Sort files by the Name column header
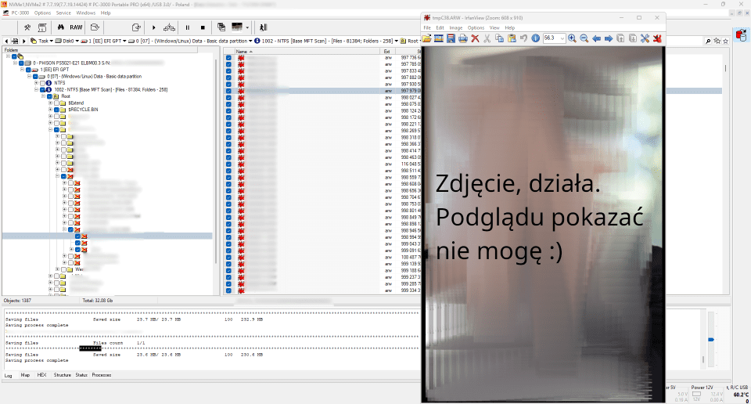The image size is (751, 404). 307,51
